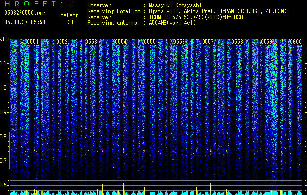Click the red meteor echo under 0554

click(x=124, y=151)
